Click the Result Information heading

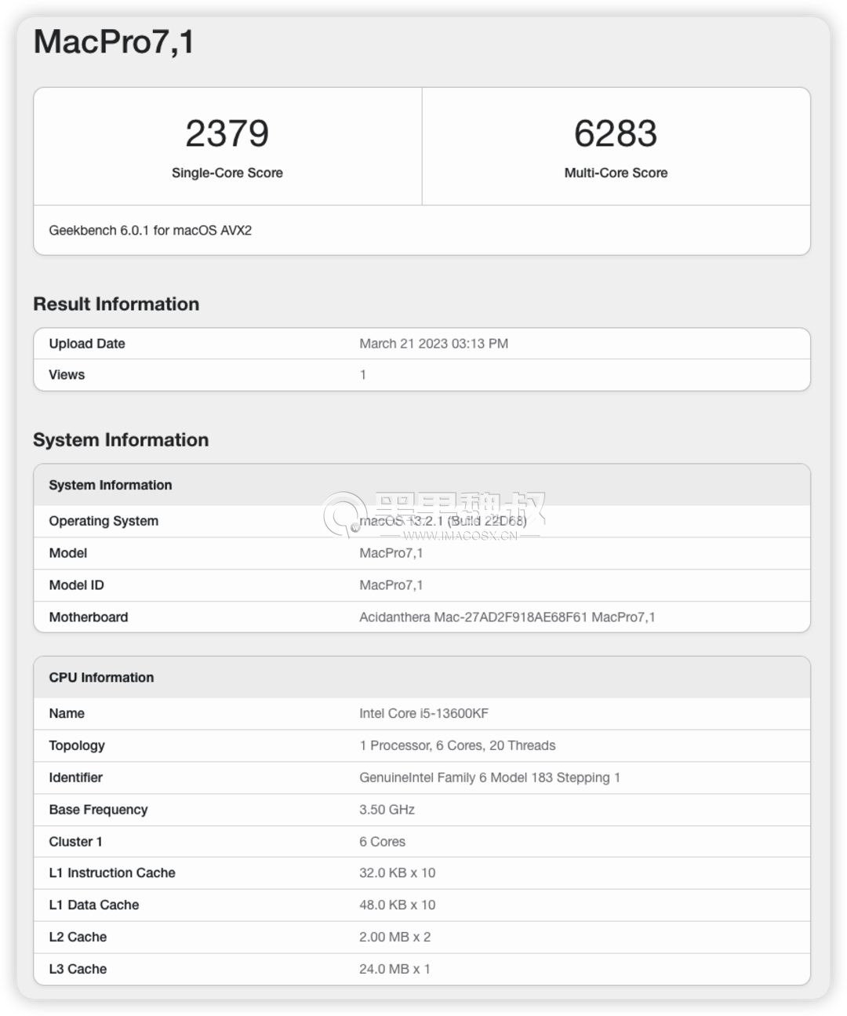(x=116, y=304)
